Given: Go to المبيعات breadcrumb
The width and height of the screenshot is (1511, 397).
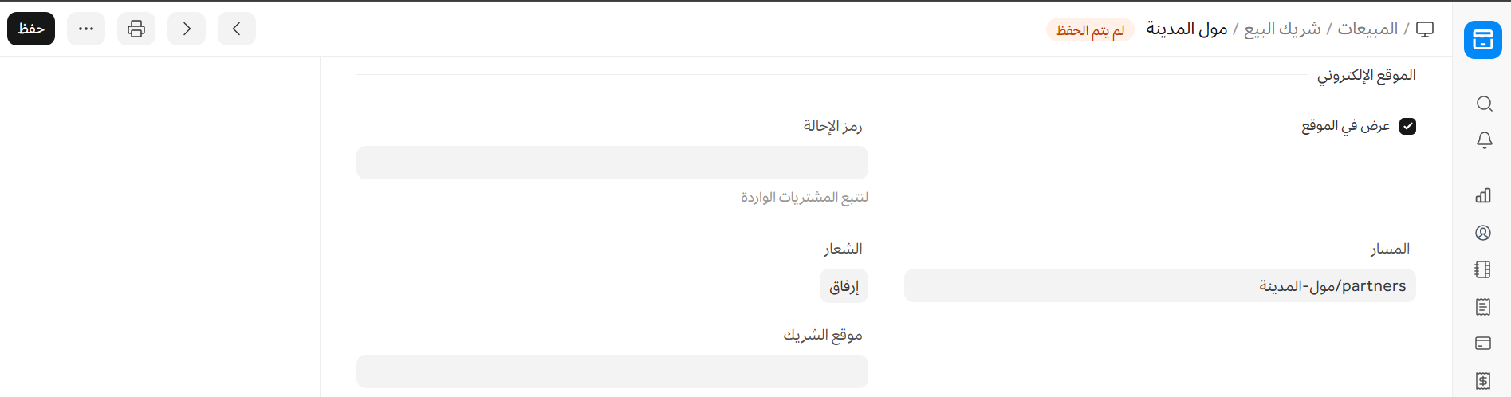Looking at the screenshot, I should coord(1367,29).
